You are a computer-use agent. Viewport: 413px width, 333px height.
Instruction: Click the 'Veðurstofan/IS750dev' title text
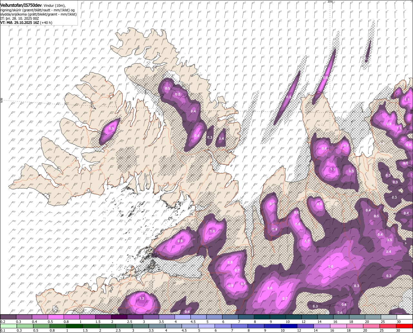(x=21, y=5)
